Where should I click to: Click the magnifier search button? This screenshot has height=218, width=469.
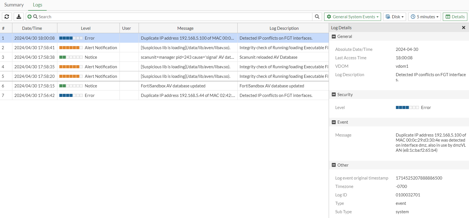pyautogui.click(x=317, y=17)
